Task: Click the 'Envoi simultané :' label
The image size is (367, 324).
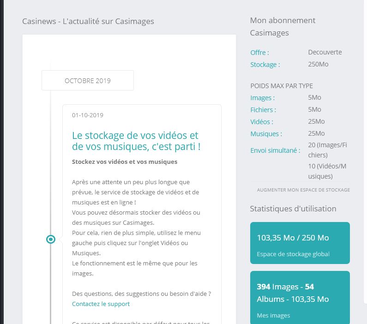Action: (275, 150)
